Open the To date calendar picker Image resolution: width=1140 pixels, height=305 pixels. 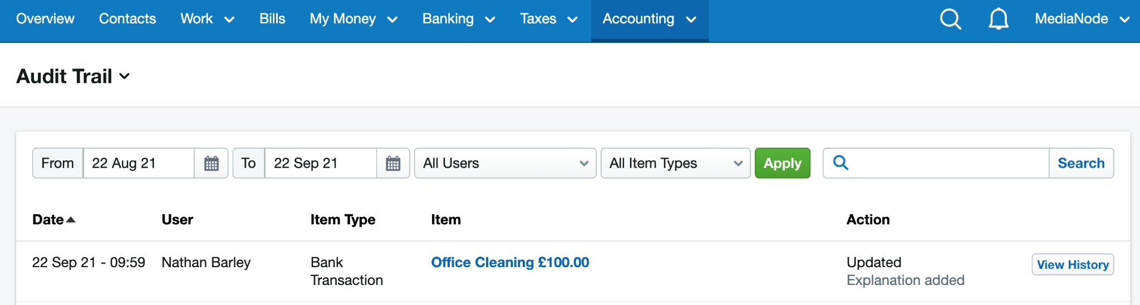point(393,163)
